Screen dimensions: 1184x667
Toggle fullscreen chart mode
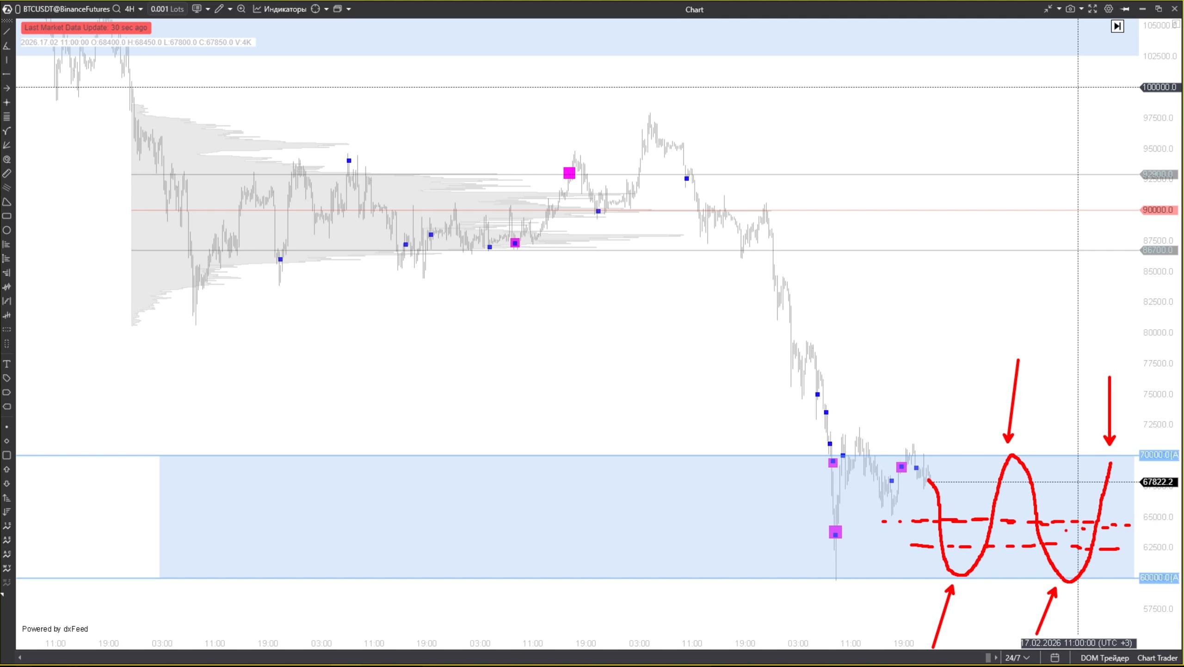[x=1092, y=9]
